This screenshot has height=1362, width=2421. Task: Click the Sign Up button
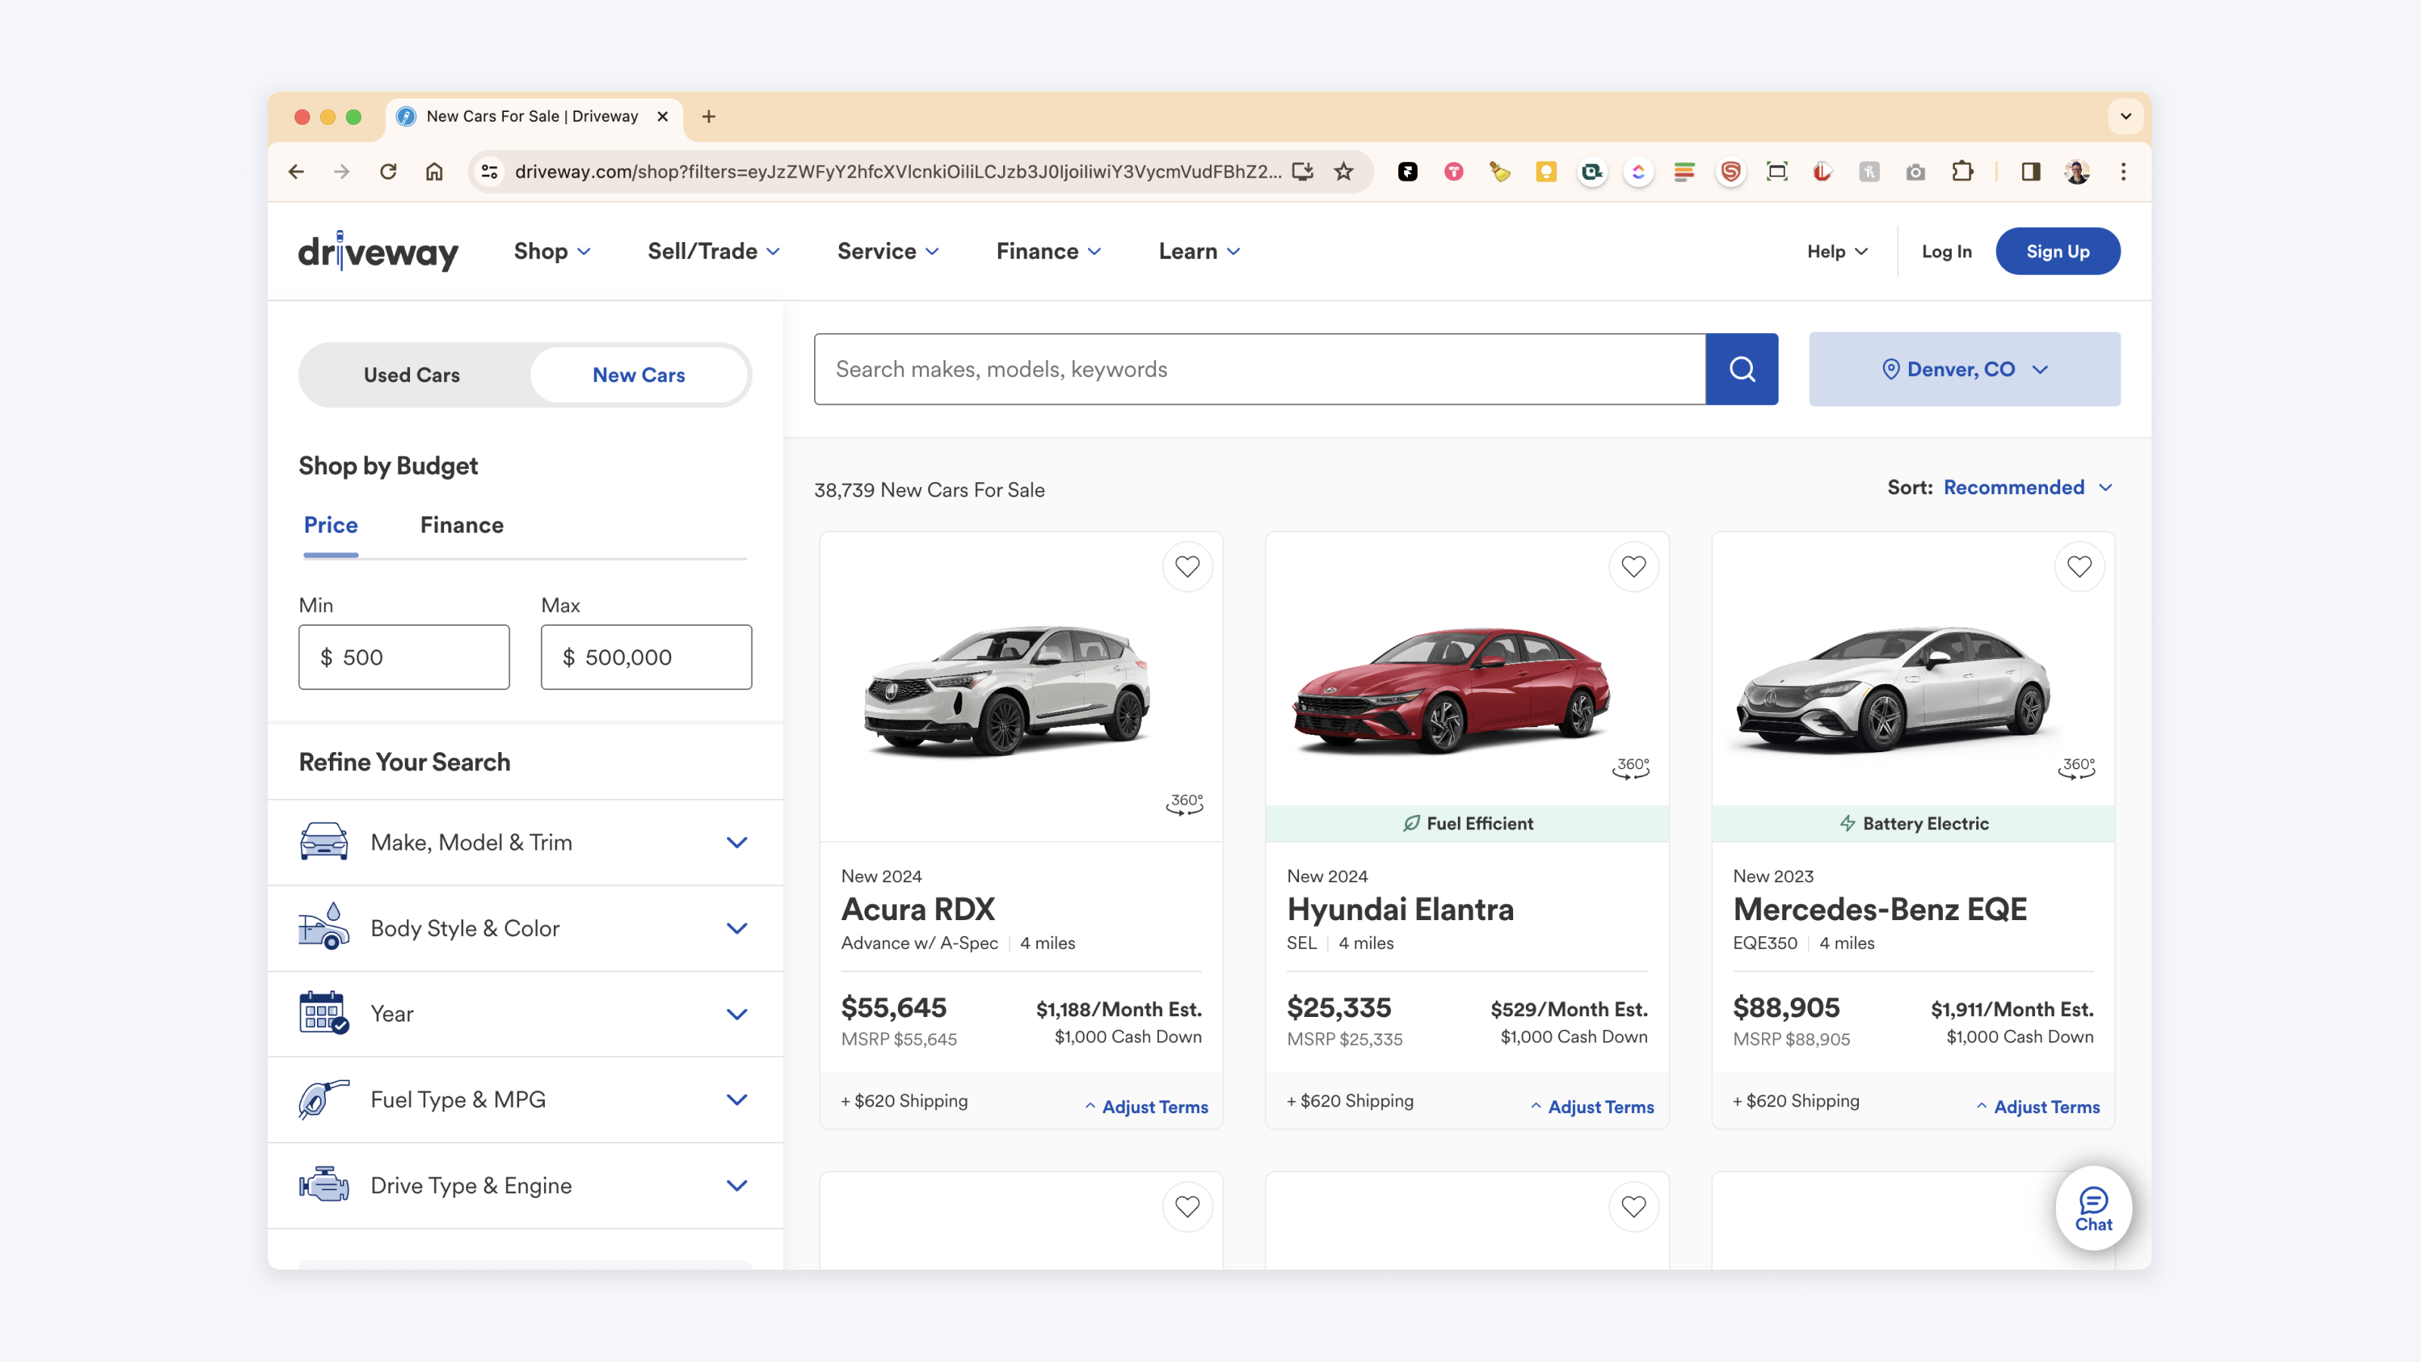2056,251
